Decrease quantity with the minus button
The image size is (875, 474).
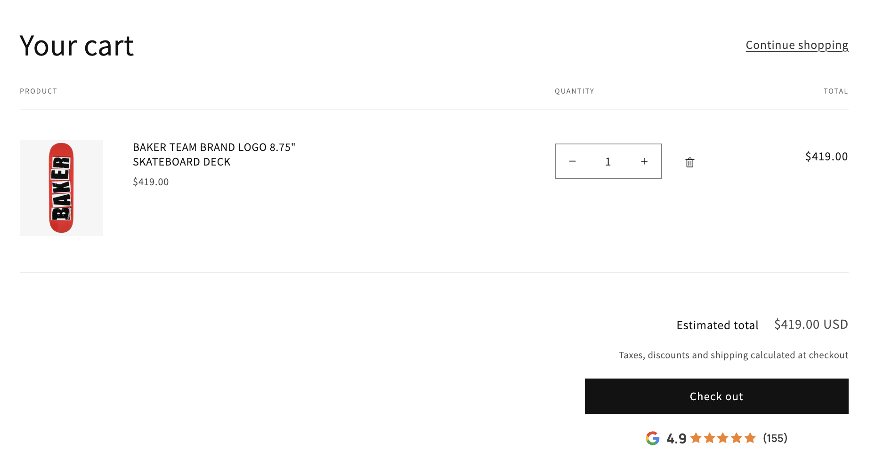(x=573, y=161)
